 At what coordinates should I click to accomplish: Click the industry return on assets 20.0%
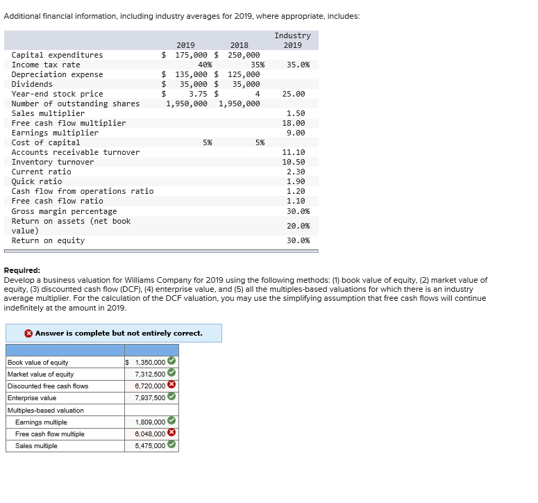click(x=299, y=226)
